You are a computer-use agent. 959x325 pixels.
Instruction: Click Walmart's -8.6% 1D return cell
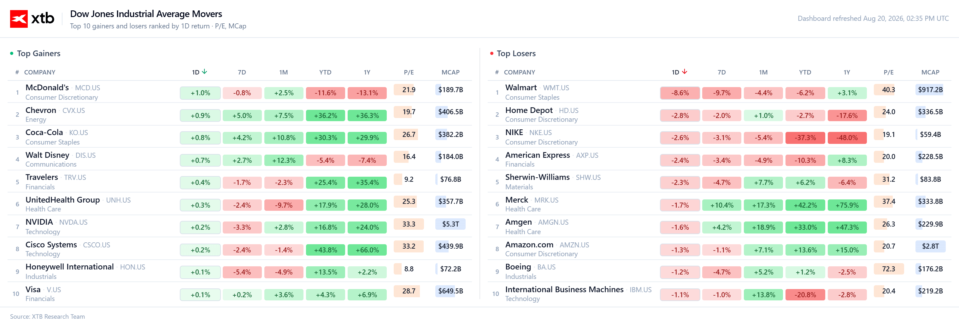coord(680,93)
